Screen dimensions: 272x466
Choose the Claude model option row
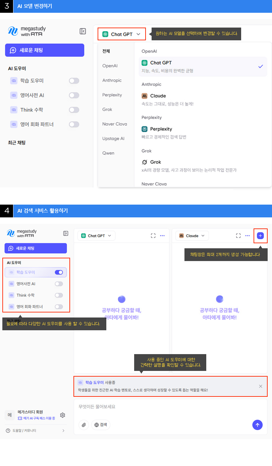203,100
